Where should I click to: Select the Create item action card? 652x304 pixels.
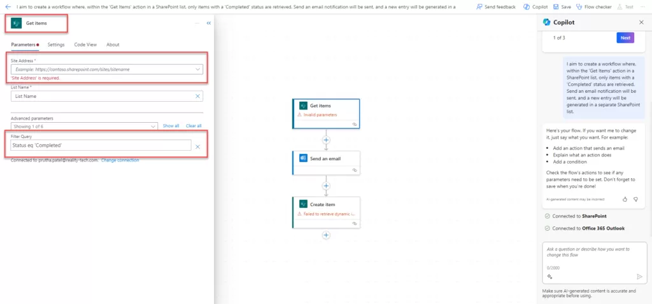[x=326, y=212]
